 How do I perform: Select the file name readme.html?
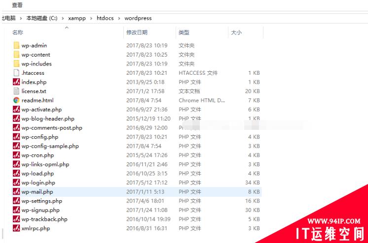point(37,100)
